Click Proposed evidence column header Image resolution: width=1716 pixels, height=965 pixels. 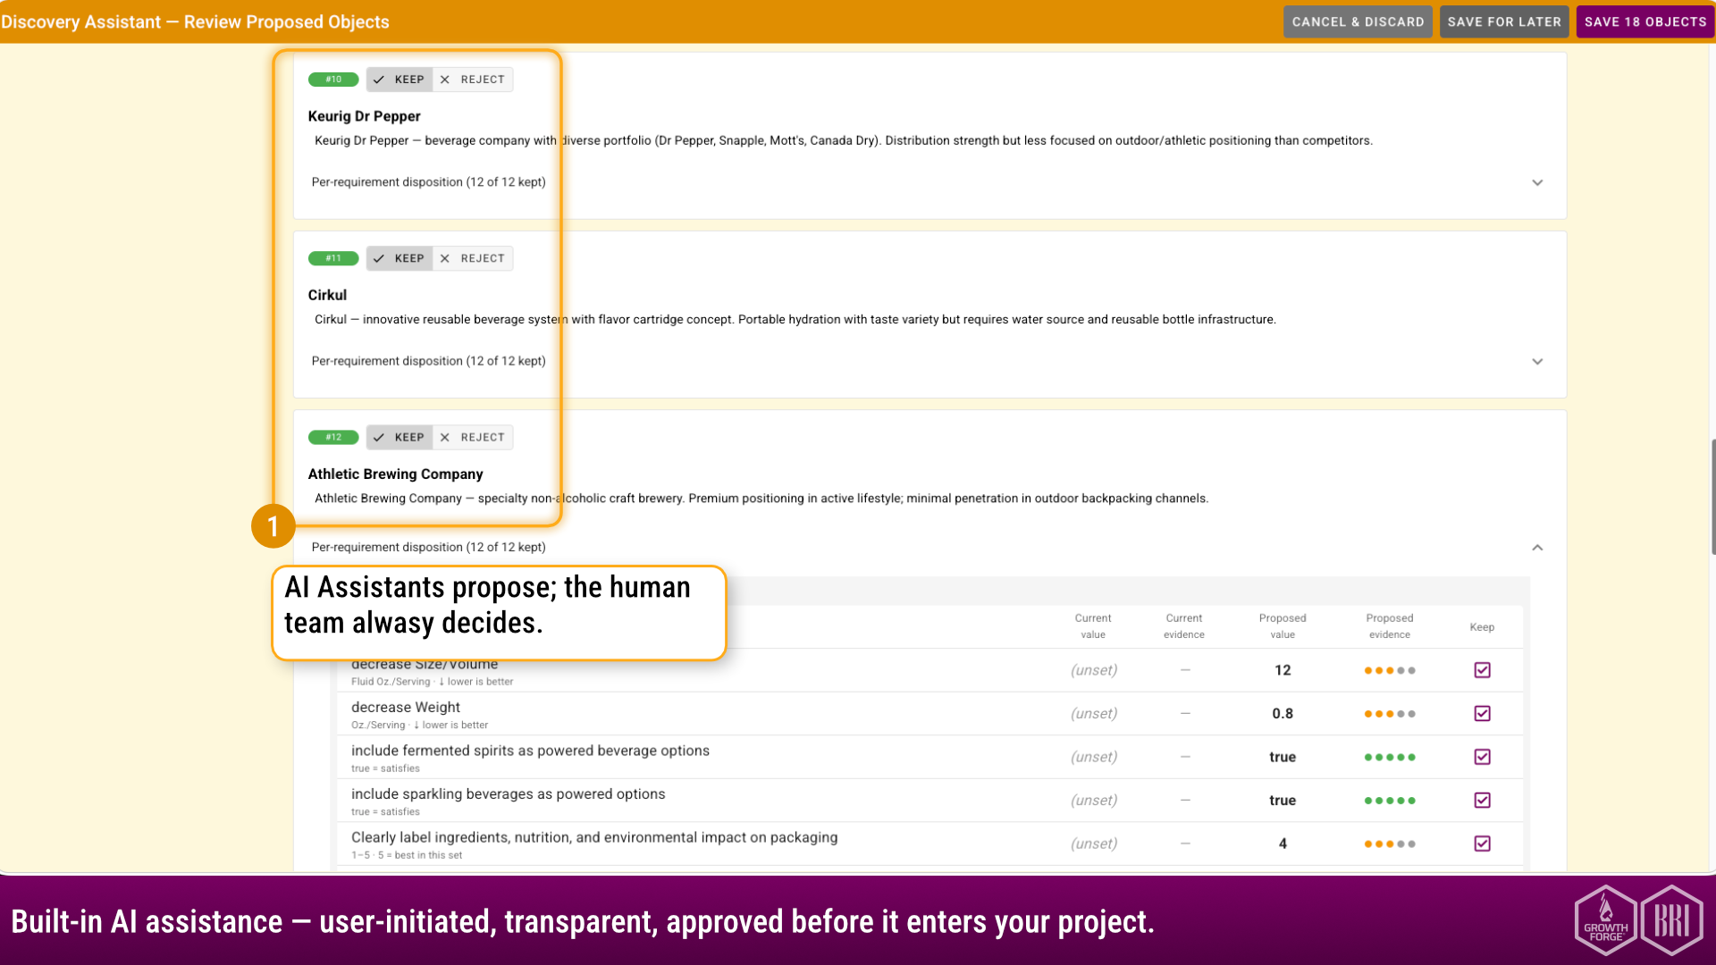pyautogui.click(x=1390, y=626)
